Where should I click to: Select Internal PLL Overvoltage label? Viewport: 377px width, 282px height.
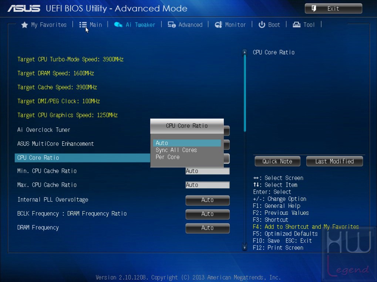pyautogui.click(x=53, y=200)
